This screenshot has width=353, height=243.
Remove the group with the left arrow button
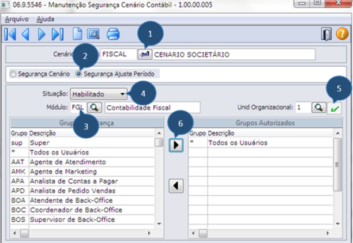[x=176, y=186]
